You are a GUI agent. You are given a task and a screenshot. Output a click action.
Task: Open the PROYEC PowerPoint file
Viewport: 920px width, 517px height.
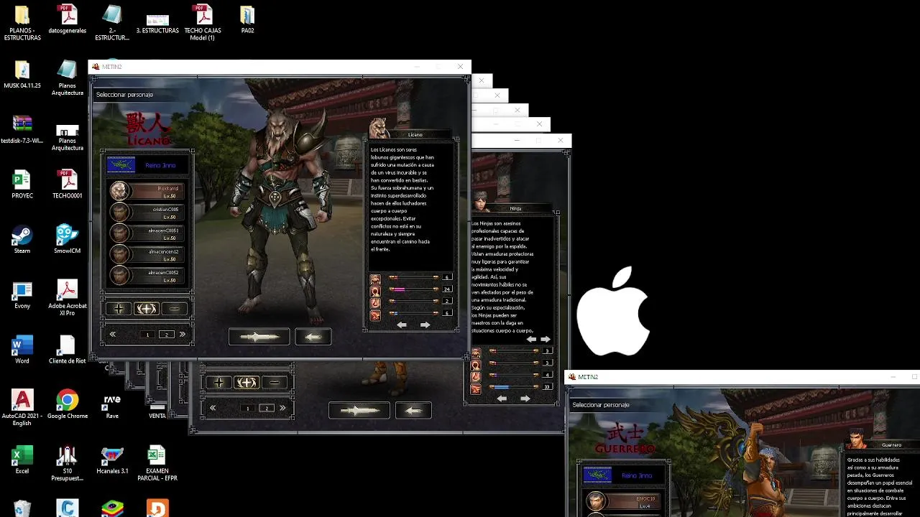pos(22,185)
